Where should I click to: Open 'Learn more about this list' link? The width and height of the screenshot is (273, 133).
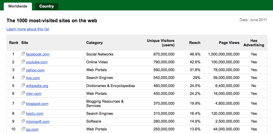point(28,29)
